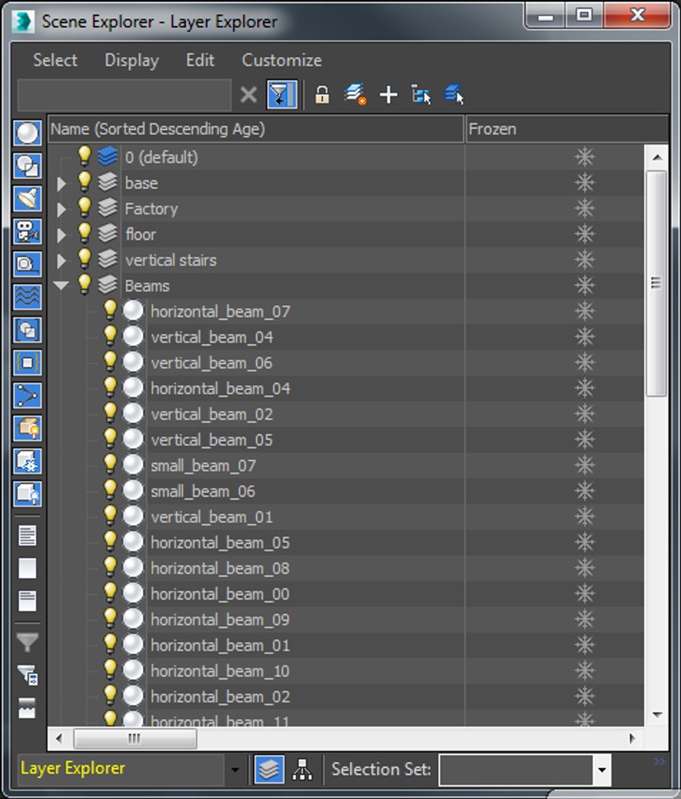681x799 pixels.
Task: Click the plus Add to Active Layer icon
Action: pyautogui.click(x=389, y=95)
